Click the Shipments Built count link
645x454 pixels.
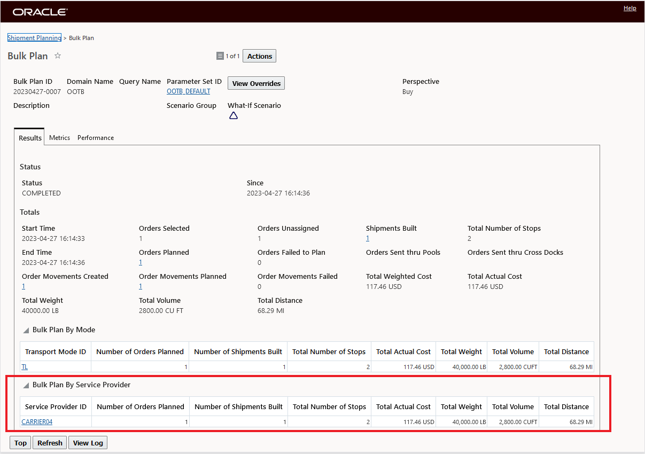[368, 238]
